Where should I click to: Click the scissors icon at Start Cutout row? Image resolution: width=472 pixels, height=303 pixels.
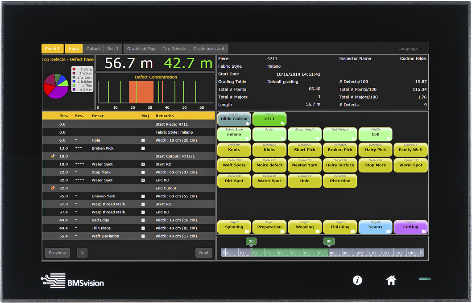pos(54,156)
